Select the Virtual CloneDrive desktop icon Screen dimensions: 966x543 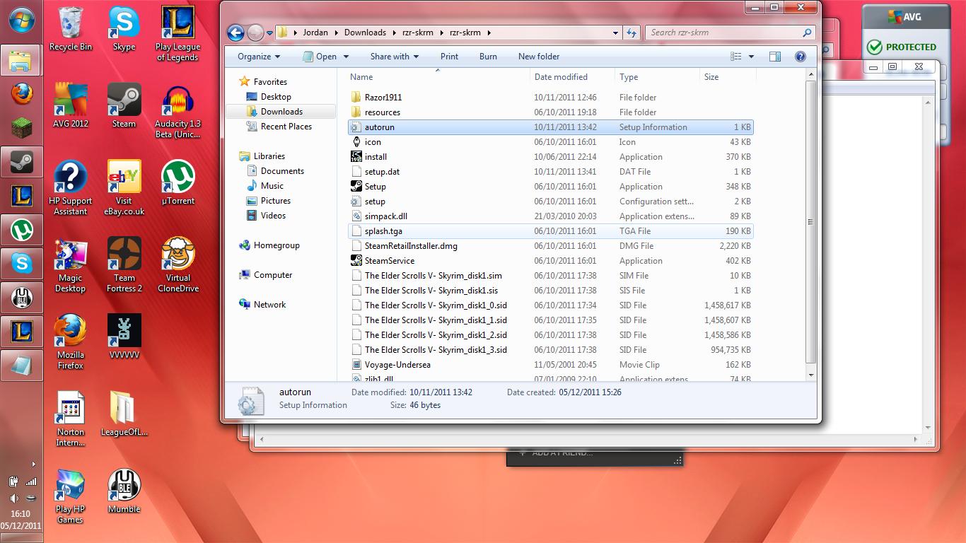[x=178, y=265]
